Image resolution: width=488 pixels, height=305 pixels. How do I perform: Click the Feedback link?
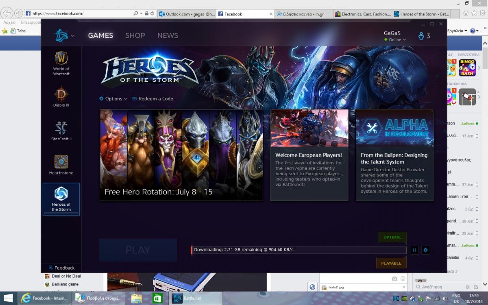coord(62,268)
